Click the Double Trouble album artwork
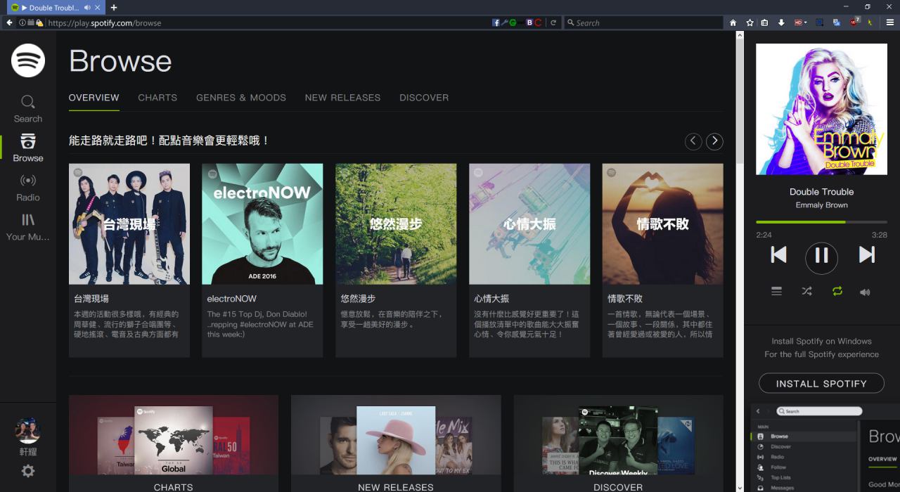 coord(821,109)
